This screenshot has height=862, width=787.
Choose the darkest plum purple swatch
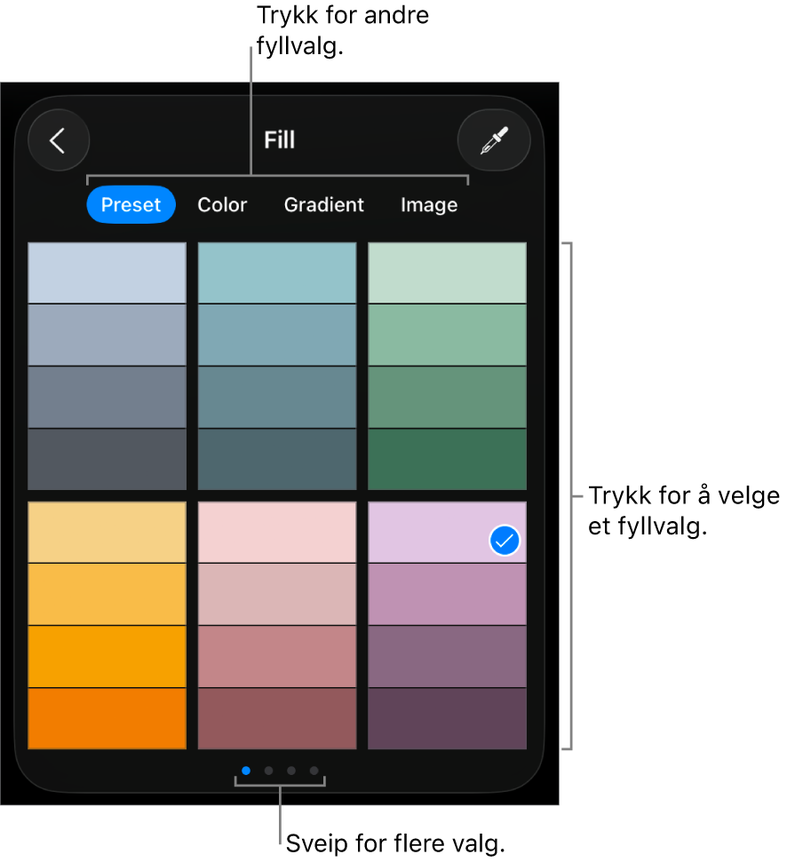[x=447, y=718]
